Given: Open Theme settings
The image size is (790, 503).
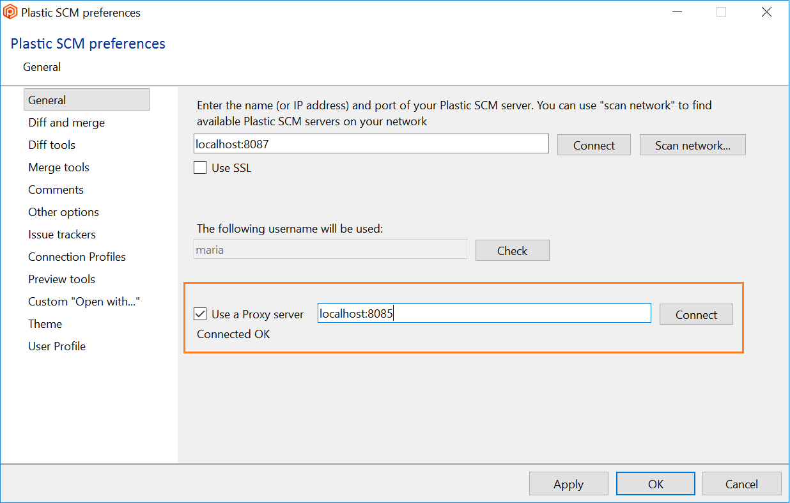Looking at the screenshot, I should [45, 324].
